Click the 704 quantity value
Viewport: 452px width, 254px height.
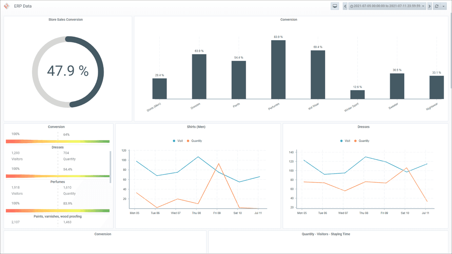tap(66, 153)
